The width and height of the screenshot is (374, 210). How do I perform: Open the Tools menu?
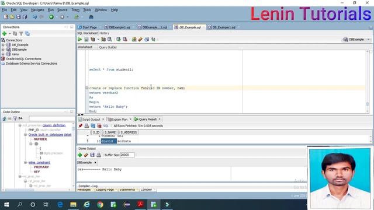coord(87,10)
